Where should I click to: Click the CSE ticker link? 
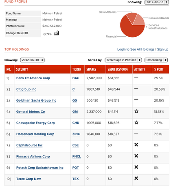click(75, 145)
